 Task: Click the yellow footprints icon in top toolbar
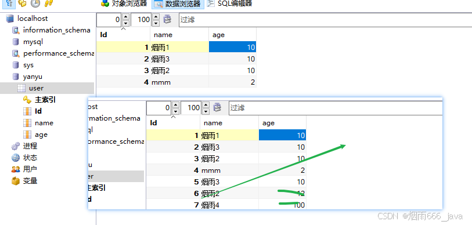coord(48,3)
